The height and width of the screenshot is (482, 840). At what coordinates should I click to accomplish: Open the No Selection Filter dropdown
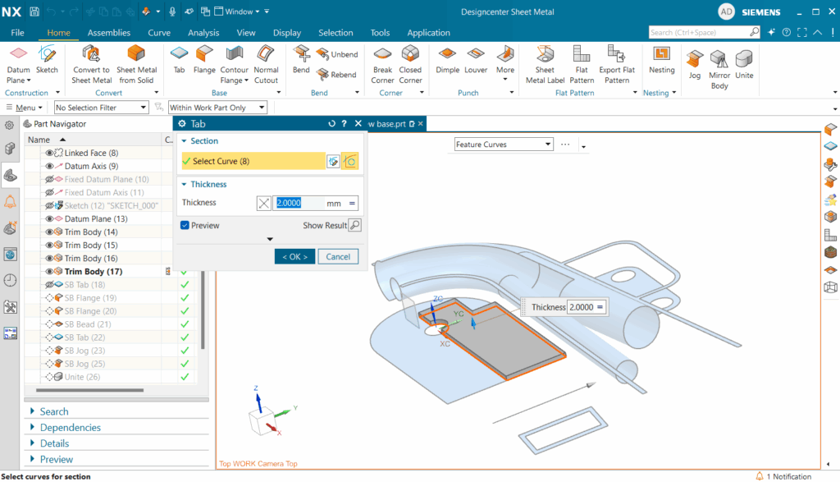[x=101, y=108]
